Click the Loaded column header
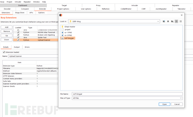The image size is (193, 117). [18, 28]
